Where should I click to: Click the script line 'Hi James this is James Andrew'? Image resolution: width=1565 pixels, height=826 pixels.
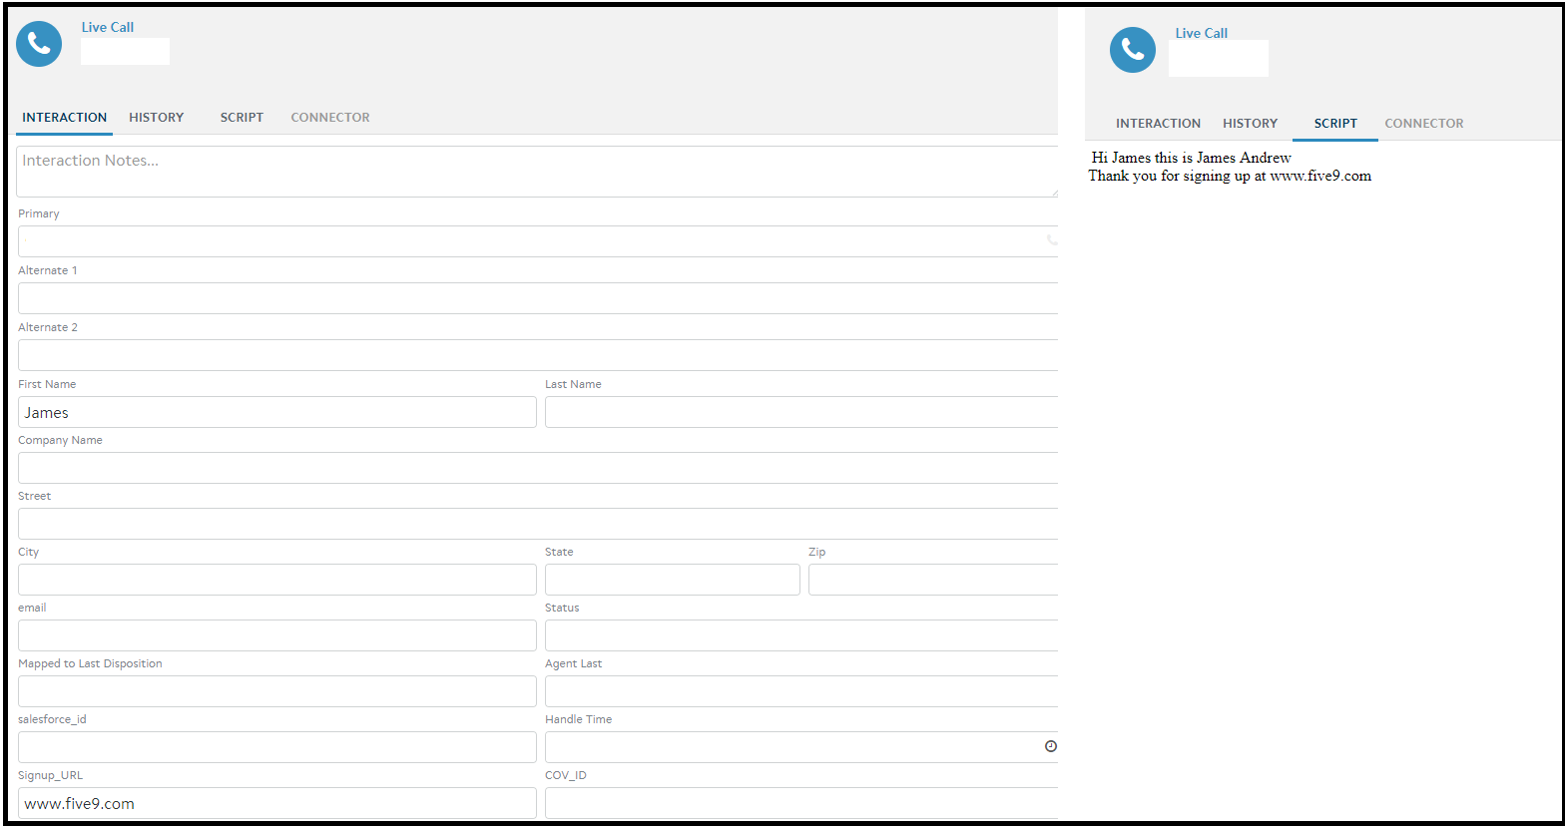point(1192,158)
